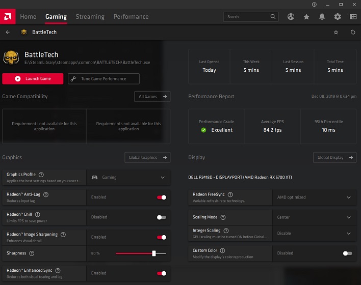This screenshot has height=285, width=361.
Task: Click the Performance Grade Excellent cell
Action: [x=216, y=126]
